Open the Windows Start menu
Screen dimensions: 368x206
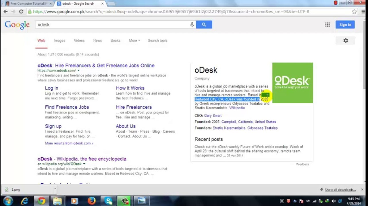pos(8,201)
